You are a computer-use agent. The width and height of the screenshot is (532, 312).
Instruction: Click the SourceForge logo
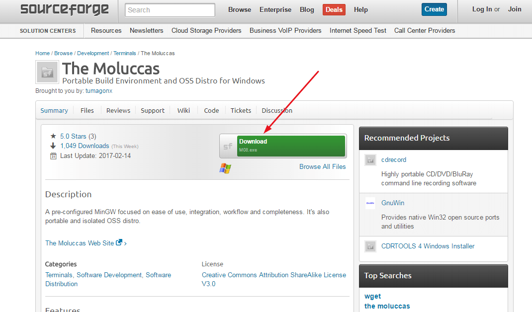[x=64, y=9]
